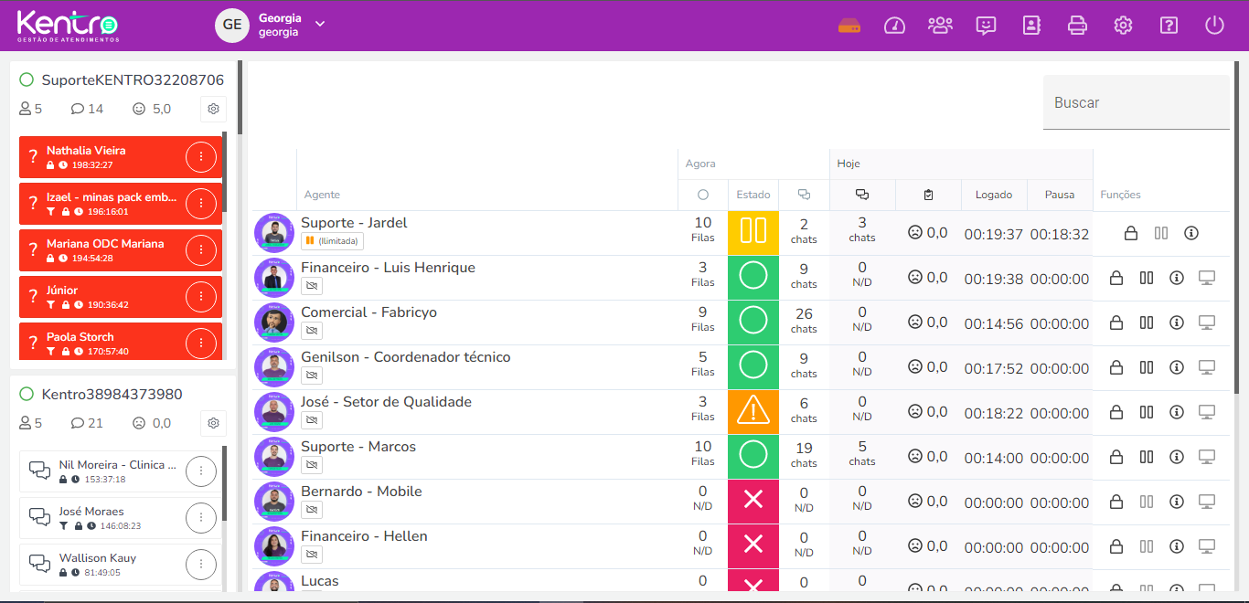Click the power logout icon
Image resolution: width=1249 pixels, height=603 pixels.
coord(1214,26)
